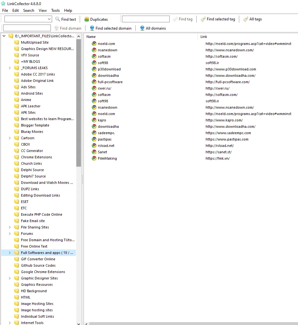Click folder icon of MultiUpload Site

click(17, 42)
